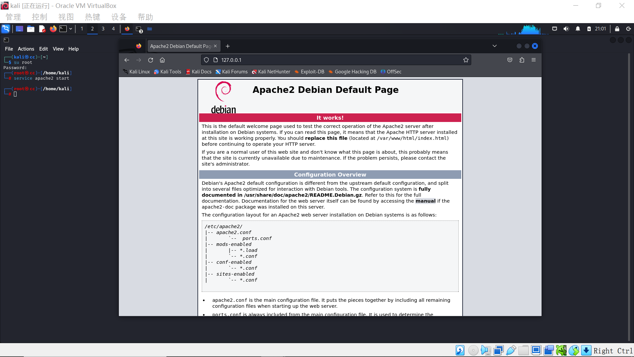The image size is (634, 357).
Task: Click the show desktop icon in Kali panel
Action: click(19, 29)
